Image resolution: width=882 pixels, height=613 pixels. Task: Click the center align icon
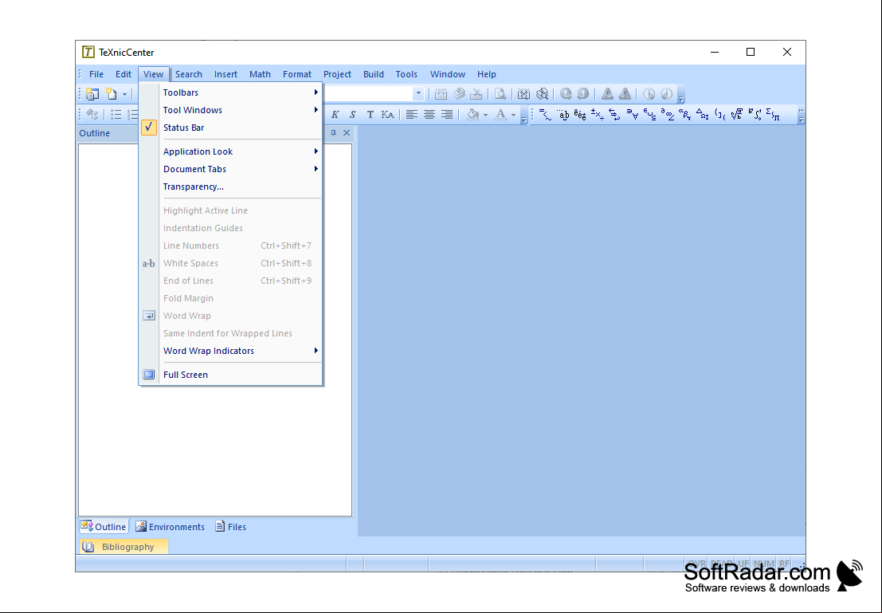pyautogui.click(x=429, y=115)
